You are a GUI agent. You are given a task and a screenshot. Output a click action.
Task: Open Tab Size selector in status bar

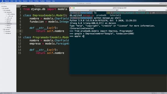154,93
